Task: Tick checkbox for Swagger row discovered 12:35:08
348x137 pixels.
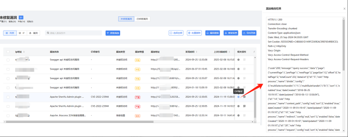Action: tap(8, 60)
